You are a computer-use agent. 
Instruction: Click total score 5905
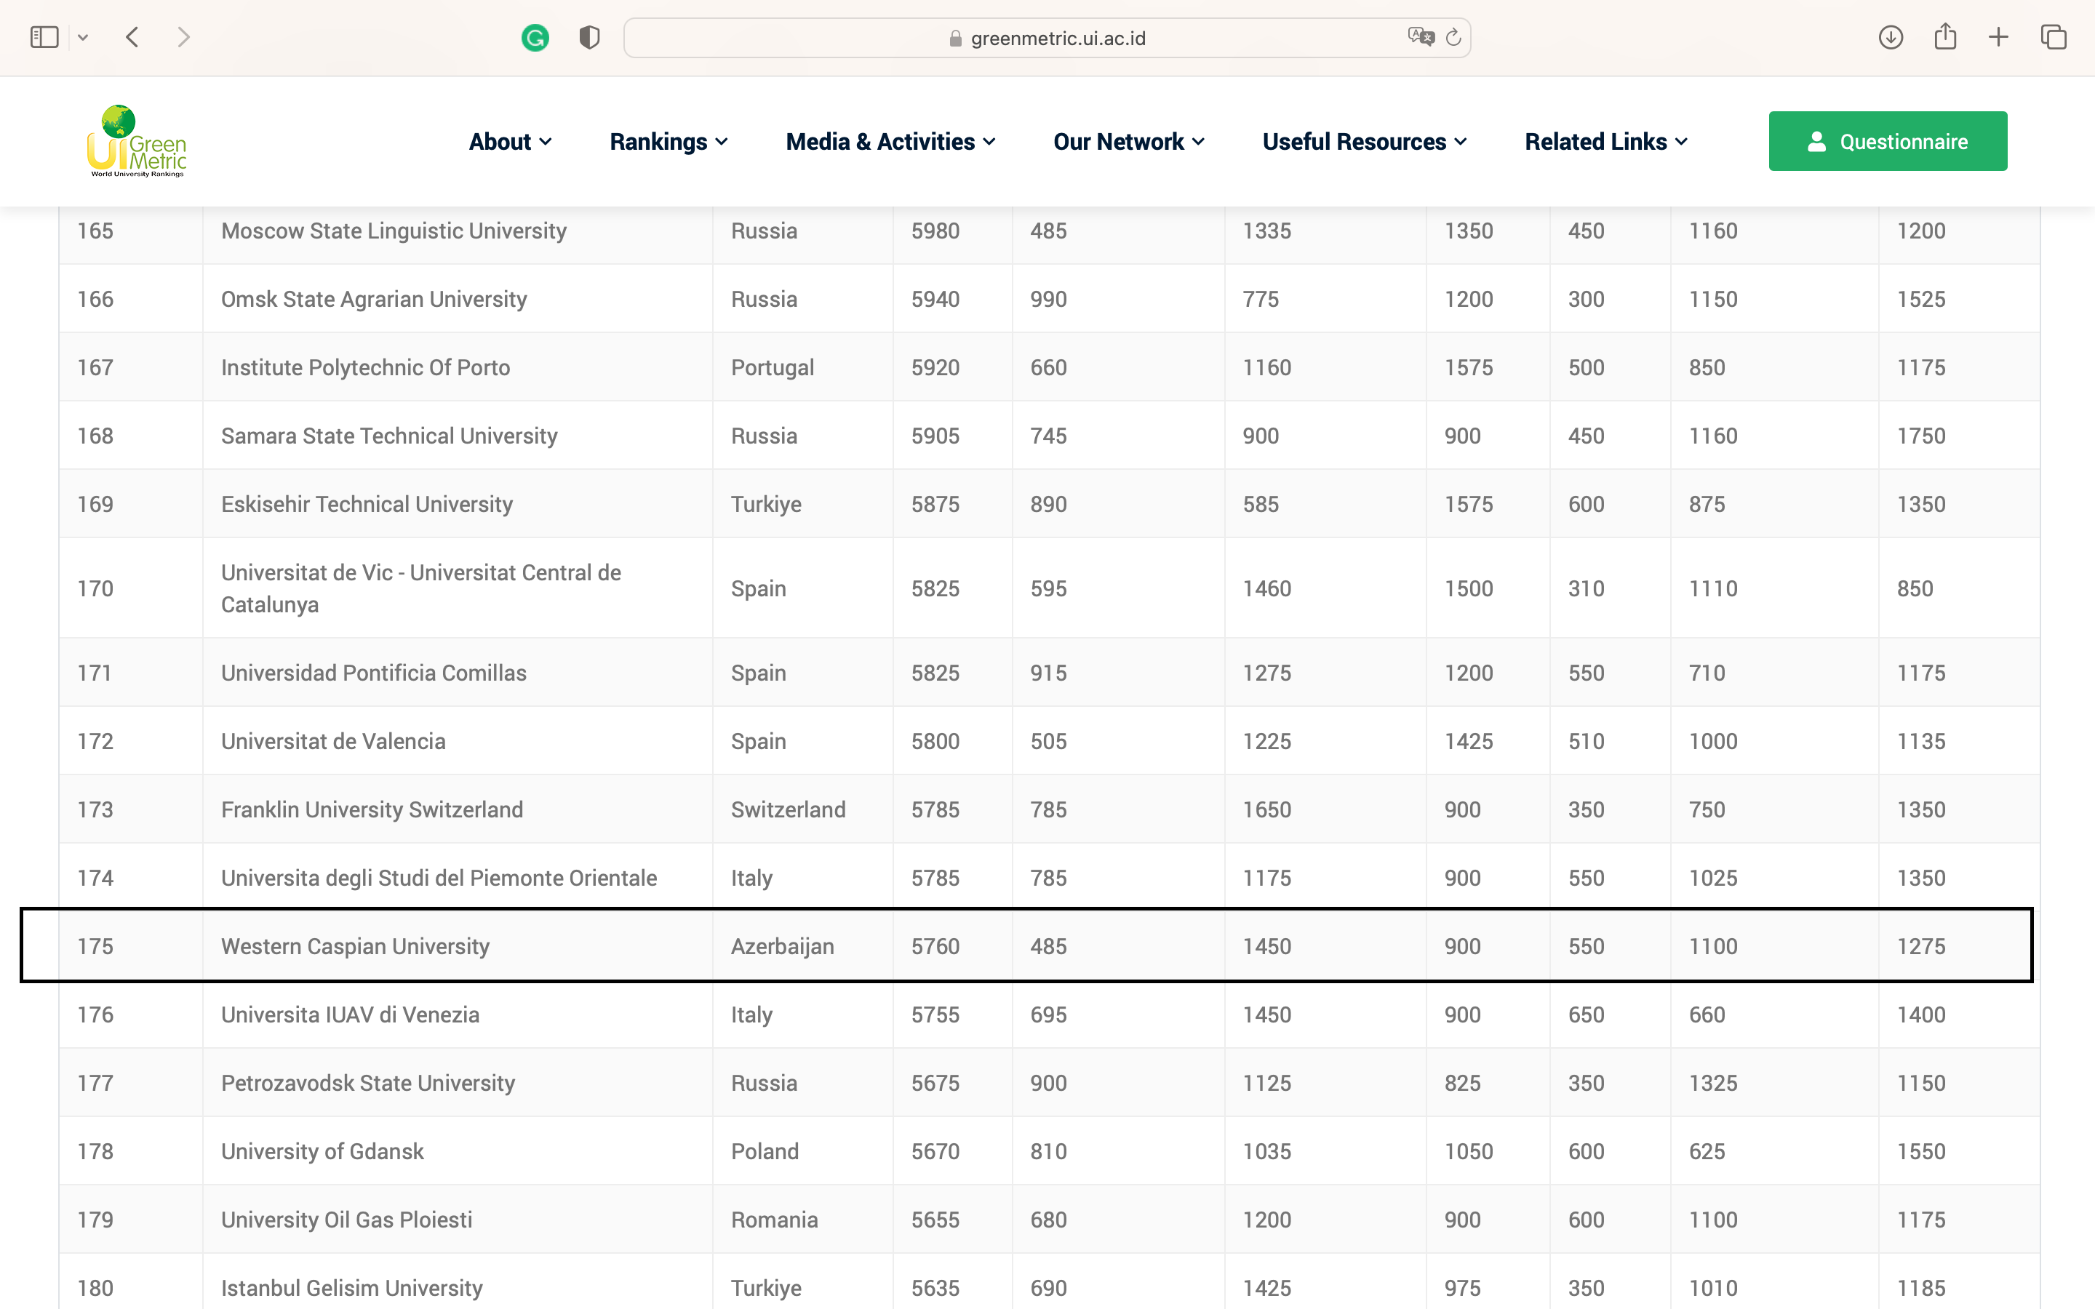[x=935, y=436]
